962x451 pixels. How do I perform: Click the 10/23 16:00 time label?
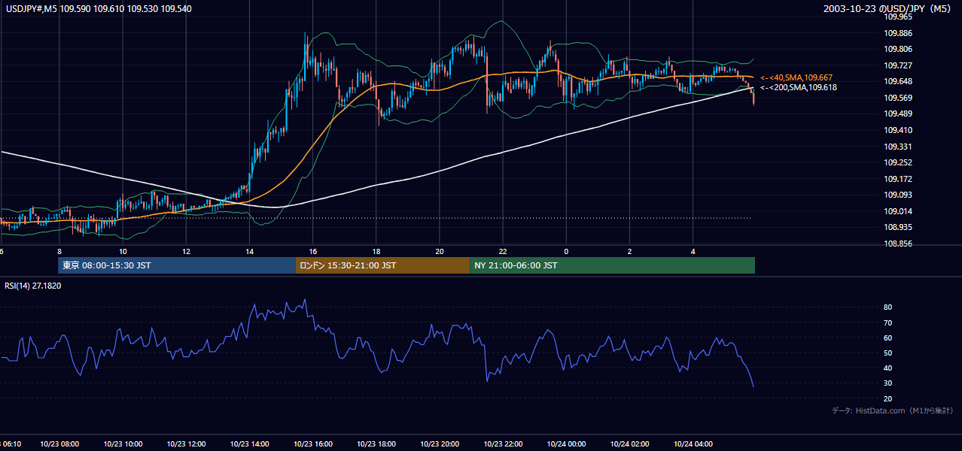click(x=312, y=444)
